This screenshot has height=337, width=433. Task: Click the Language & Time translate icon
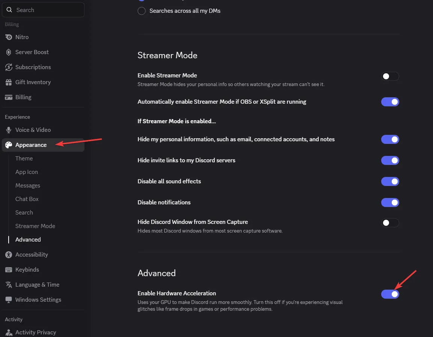pyautogui.click(x=9, y=285)
